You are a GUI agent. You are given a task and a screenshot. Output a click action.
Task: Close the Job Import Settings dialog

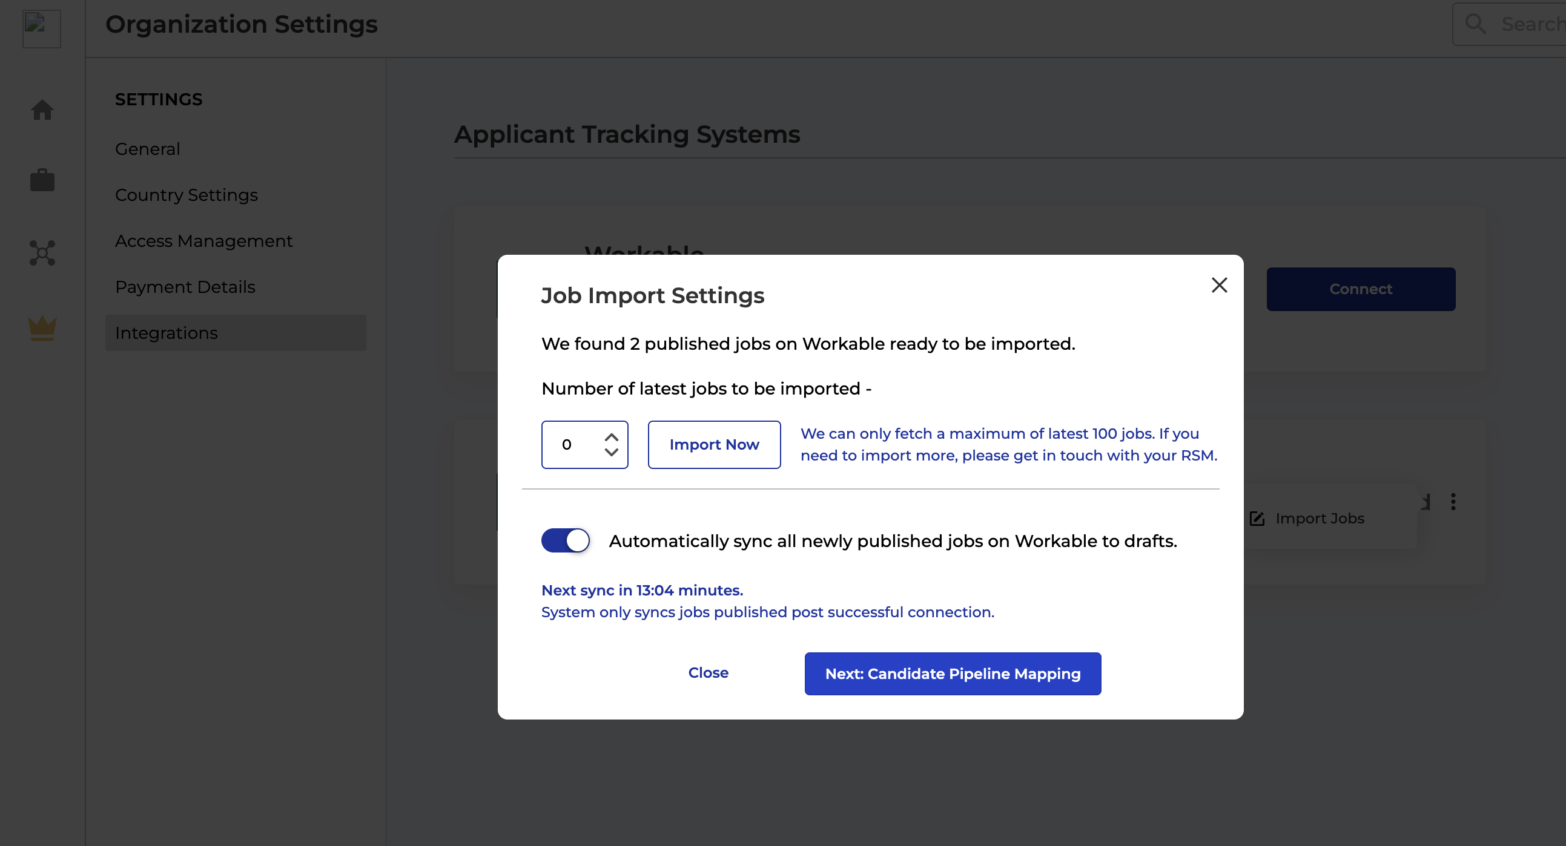pos(709,672)
